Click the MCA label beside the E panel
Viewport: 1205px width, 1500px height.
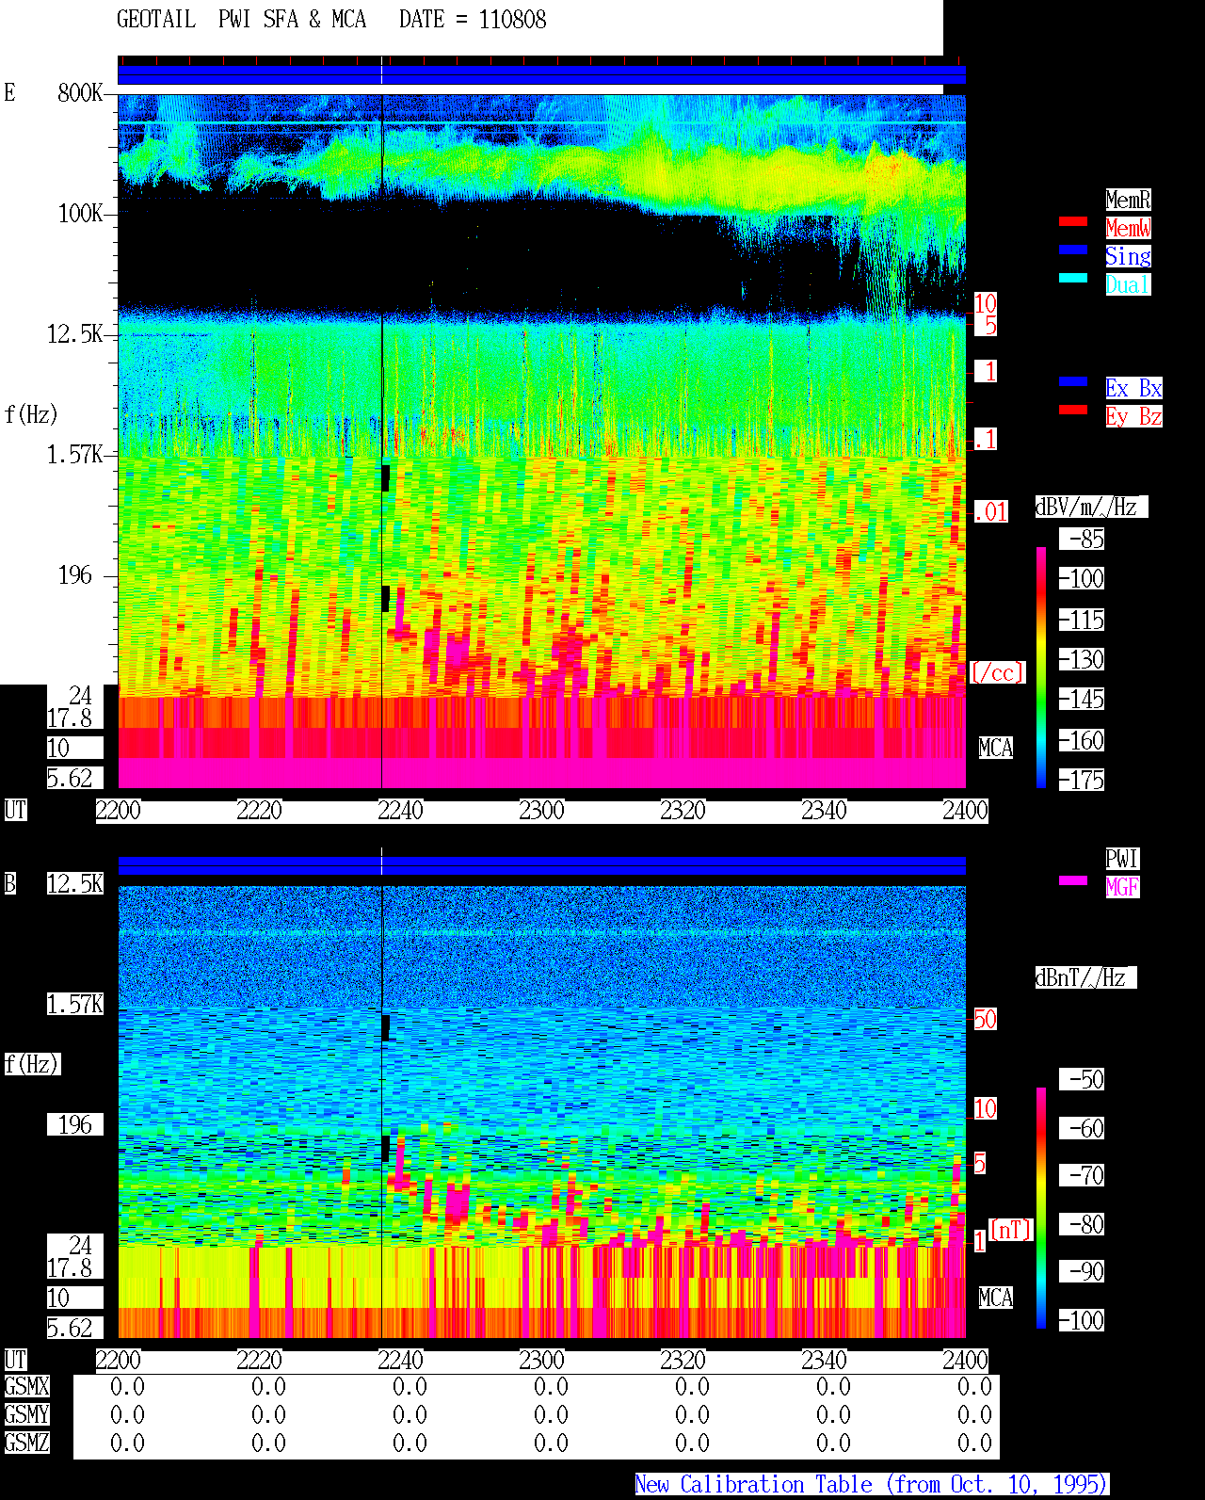[x=996, y=749]
